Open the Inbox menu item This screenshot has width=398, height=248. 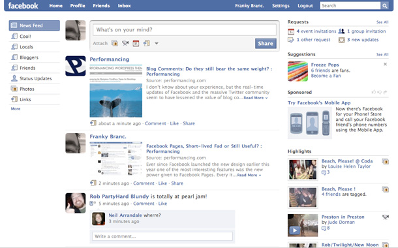tap(124, 6)
